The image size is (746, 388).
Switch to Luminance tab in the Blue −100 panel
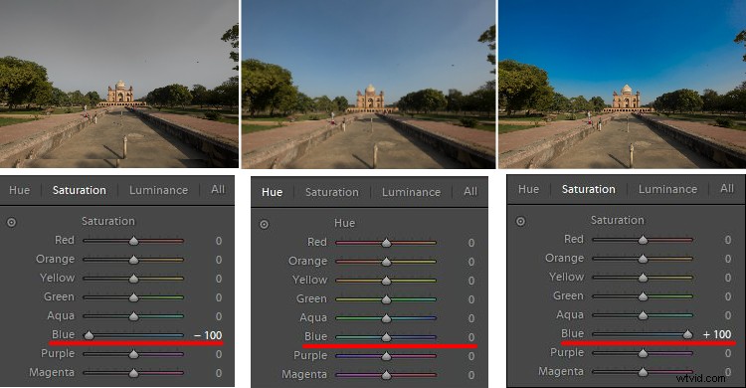pos(158,190)
